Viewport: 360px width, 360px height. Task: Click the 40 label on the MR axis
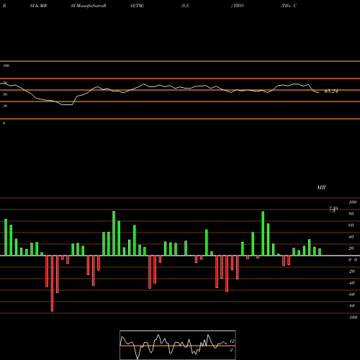tap(351, 237)
